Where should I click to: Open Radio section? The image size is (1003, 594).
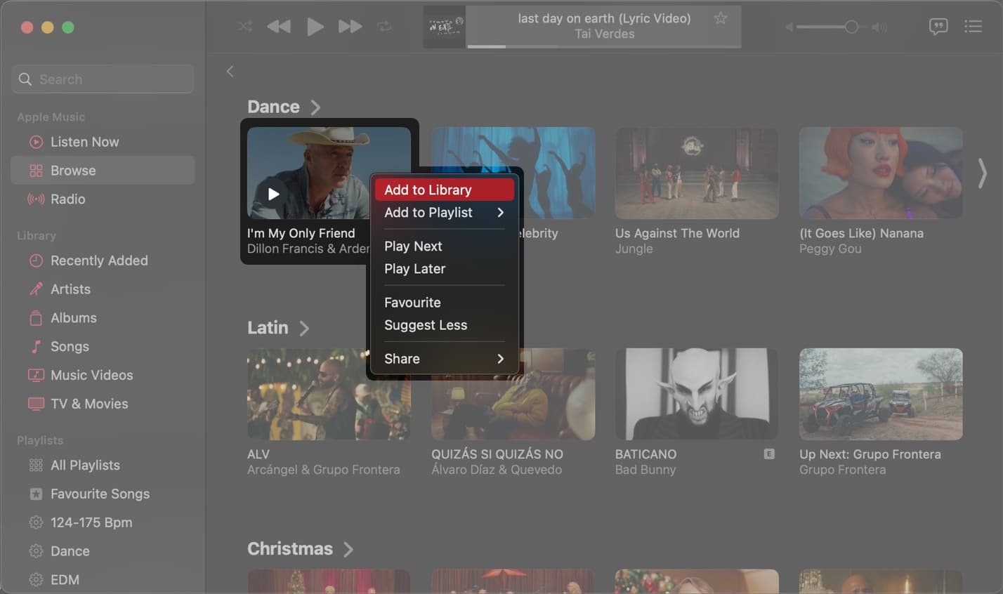click(103, 199)
